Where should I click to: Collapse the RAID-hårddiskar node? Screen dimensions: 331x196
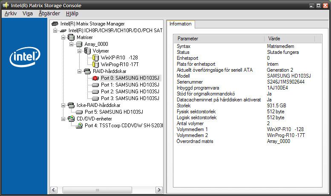point(79,71)
